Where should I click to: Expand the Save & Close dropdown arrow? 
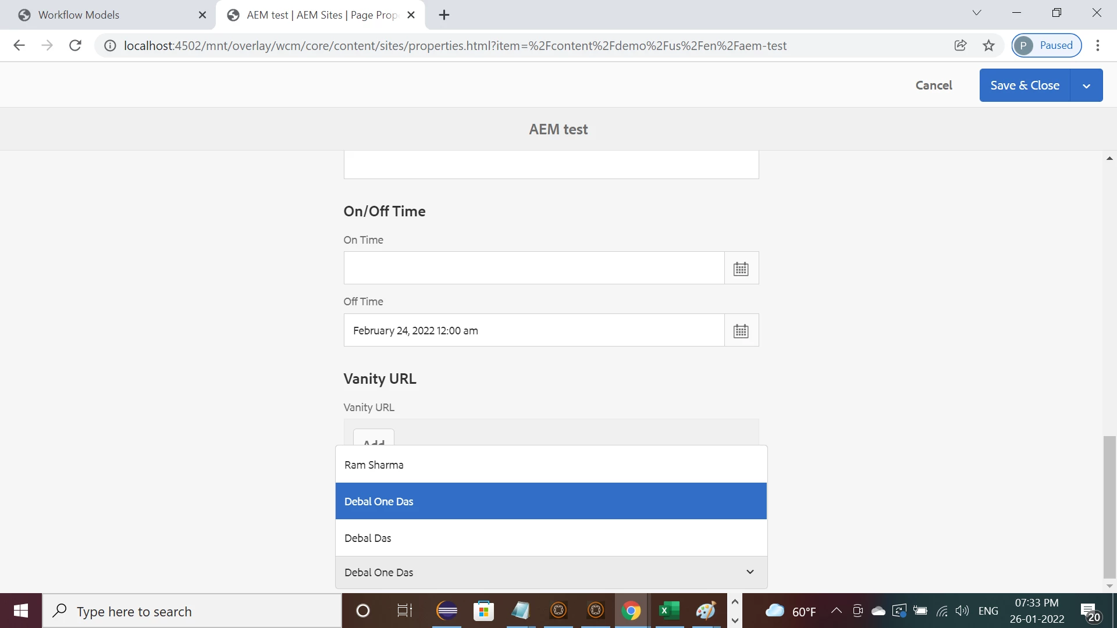tap(1086, 85)
